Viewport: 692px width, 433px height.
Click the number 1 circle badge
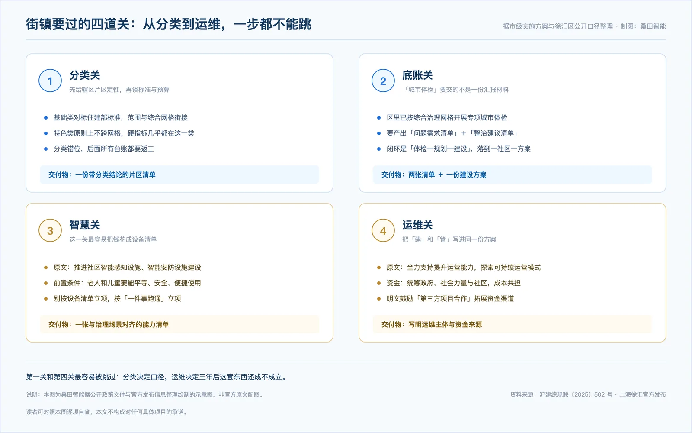point(50,81)
